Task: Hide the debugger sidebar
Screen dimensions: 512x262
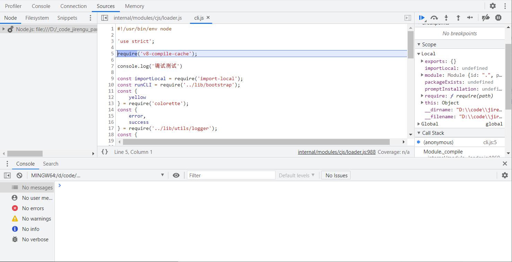Action: click(x=408, y=18)
